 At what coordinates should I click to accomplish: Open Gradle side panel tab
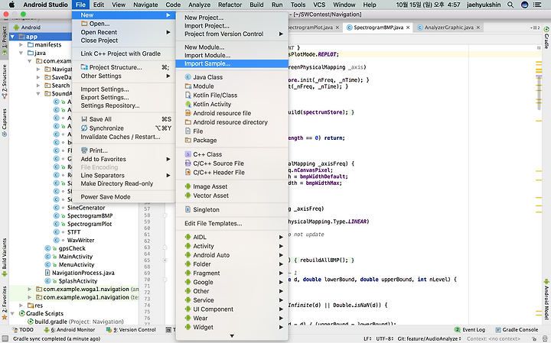point(546,38)
